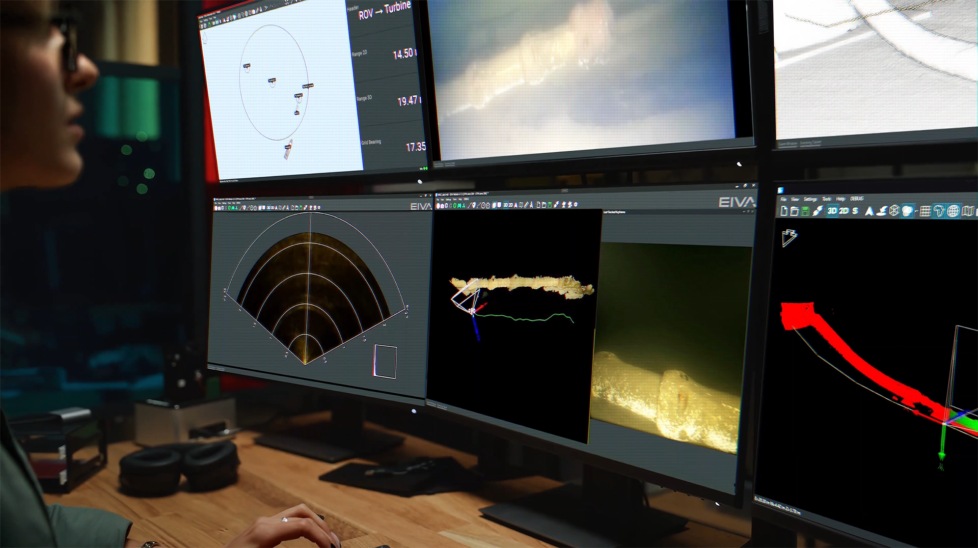Click the grid display icon on the right toolbar

click(x=926, y=210)
